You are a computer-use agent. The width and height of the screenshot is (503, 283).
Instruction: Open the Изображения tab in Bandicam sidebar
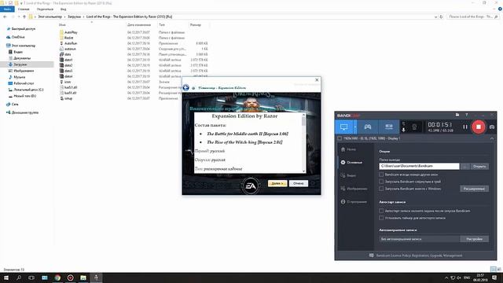click(354, 189)
